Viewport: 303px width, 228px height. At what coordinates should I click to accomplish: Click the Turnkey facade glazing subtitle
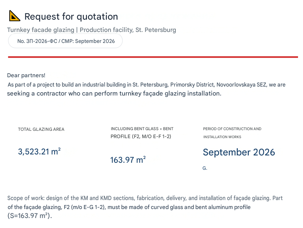click(92, 30)
